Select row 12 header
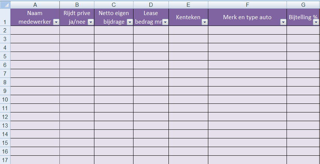This screenshot has height=164, width=320. (5, 117)
